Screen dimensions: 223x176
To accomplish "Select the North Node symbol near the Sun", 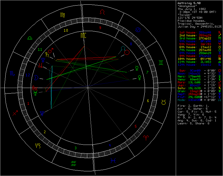I will 123,48.
